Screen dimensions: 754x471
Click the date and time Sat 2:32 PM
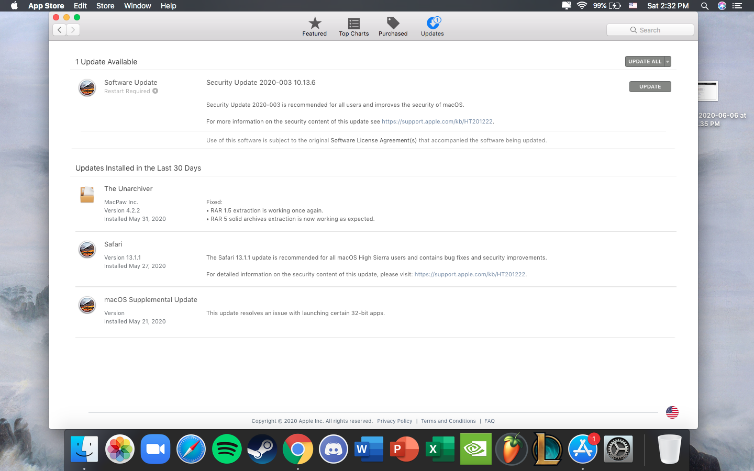pos(668,6)
